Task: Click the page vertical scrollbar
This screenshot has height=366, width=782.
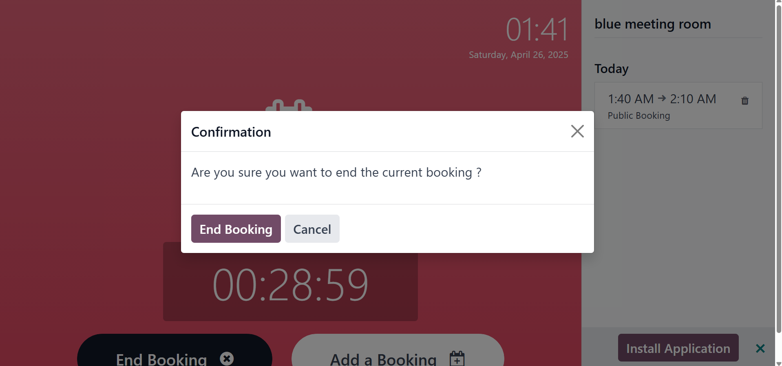Action: [x=778, y=163]
